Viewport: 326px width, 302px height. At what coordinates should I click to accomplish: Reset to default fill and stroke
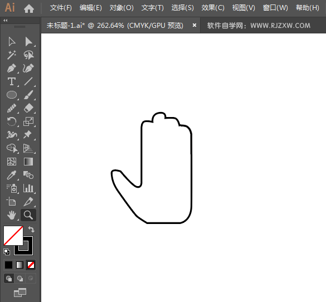pyautogui.click(x=7, y=252)
